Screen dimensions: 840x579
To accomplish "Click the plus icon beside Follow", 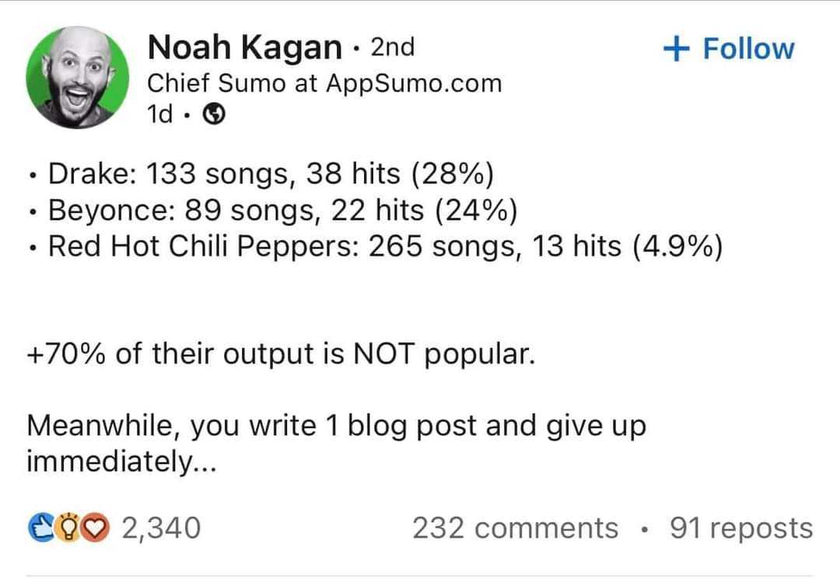I will click(x=676, y=48).
